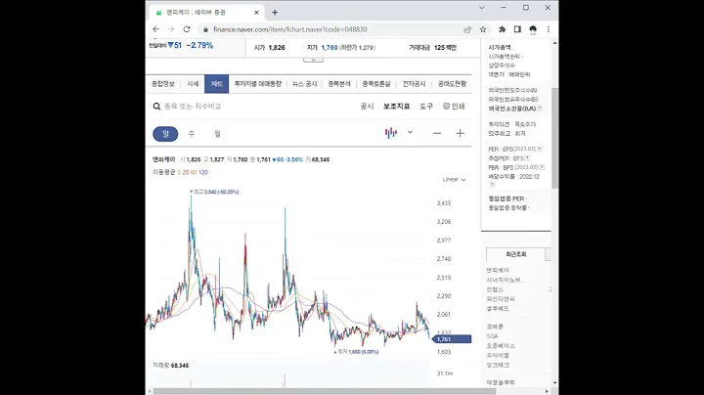The height and width of the screenshot is (395, 704).
Task: Select the 일 daily period toggle
Action: pos(165,134)
